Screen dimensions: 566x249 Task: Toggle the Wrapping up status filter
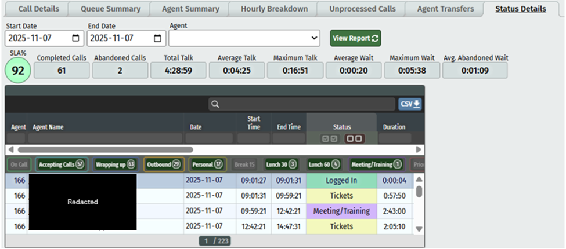114,164
